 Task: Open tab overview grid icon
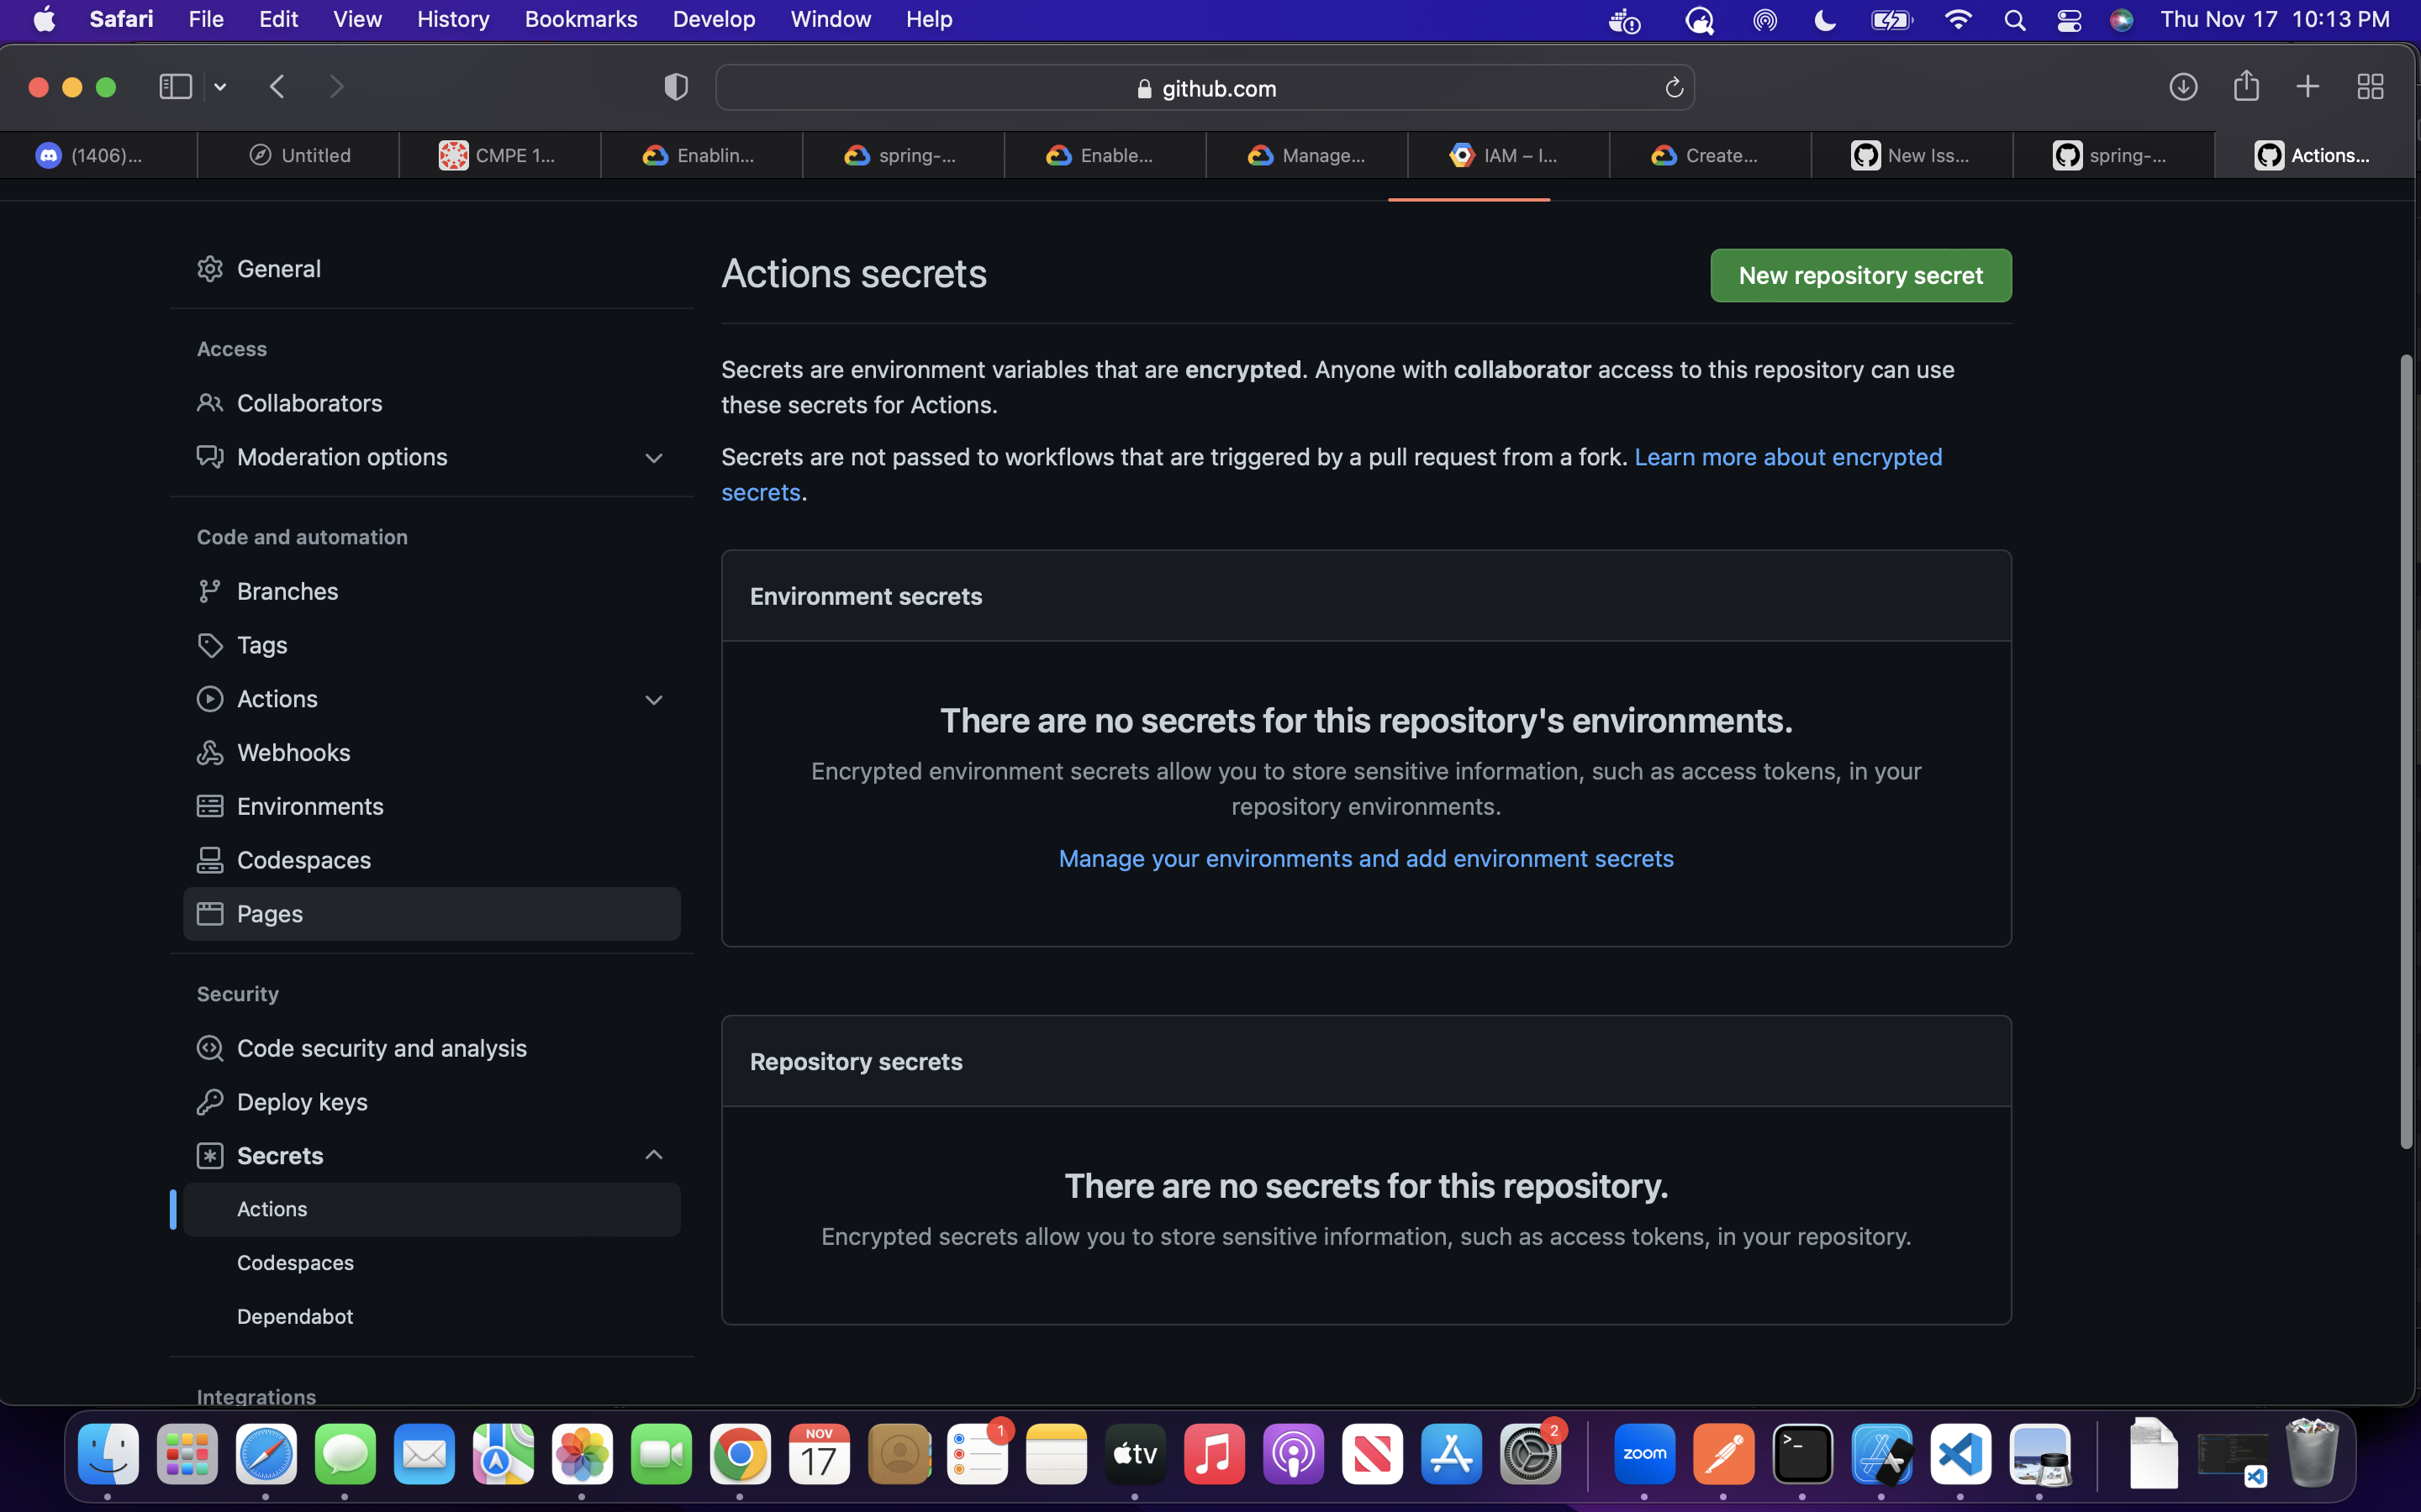pyautogui.click(x=2370, y=87)
